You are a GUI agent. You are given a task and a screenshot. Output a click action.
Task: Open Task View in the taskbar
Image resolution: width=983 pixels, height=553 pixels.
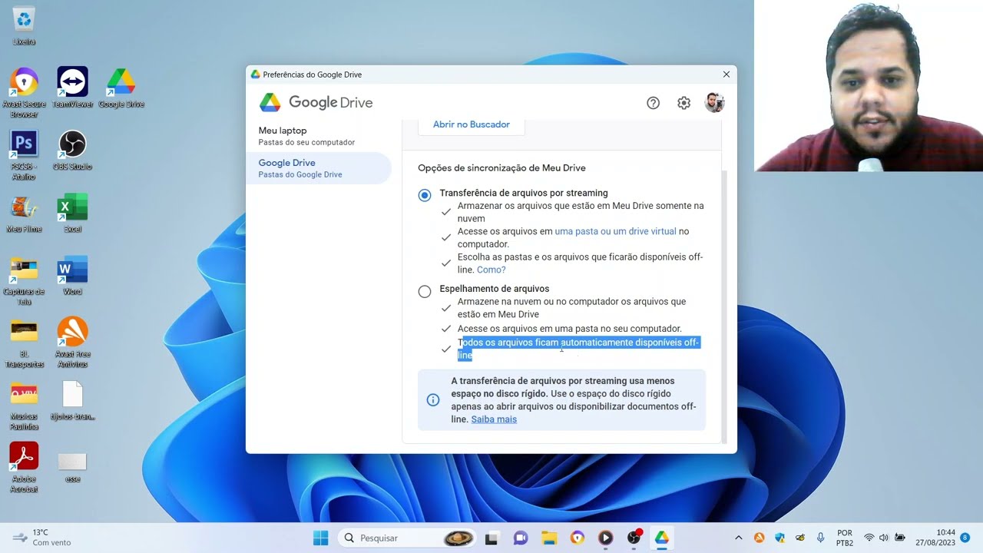point(491,538)
